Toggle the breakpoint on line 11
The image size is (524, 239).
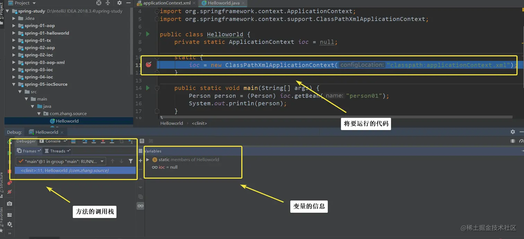click(149, 64)
